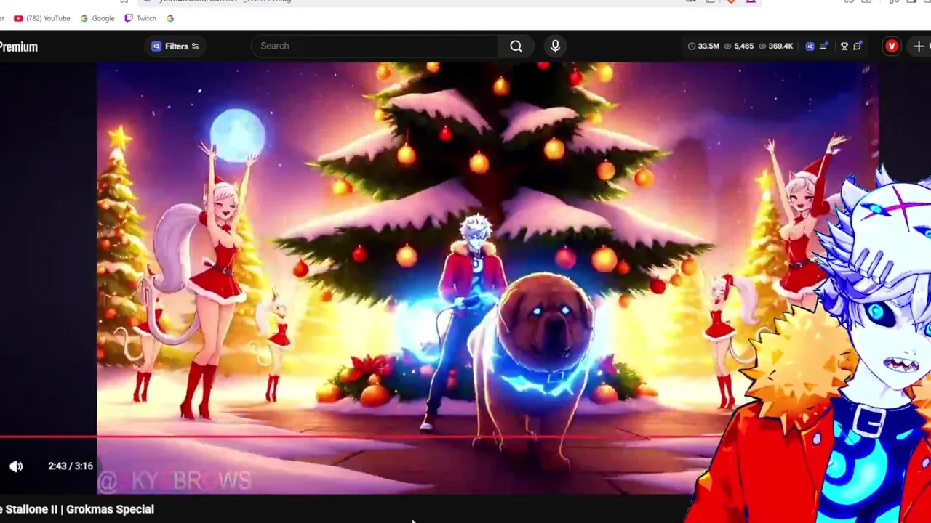Click the 369.4K views stat
Image resolution: width=931 pixels, height=523 pixels.
[x=775, y=46]
